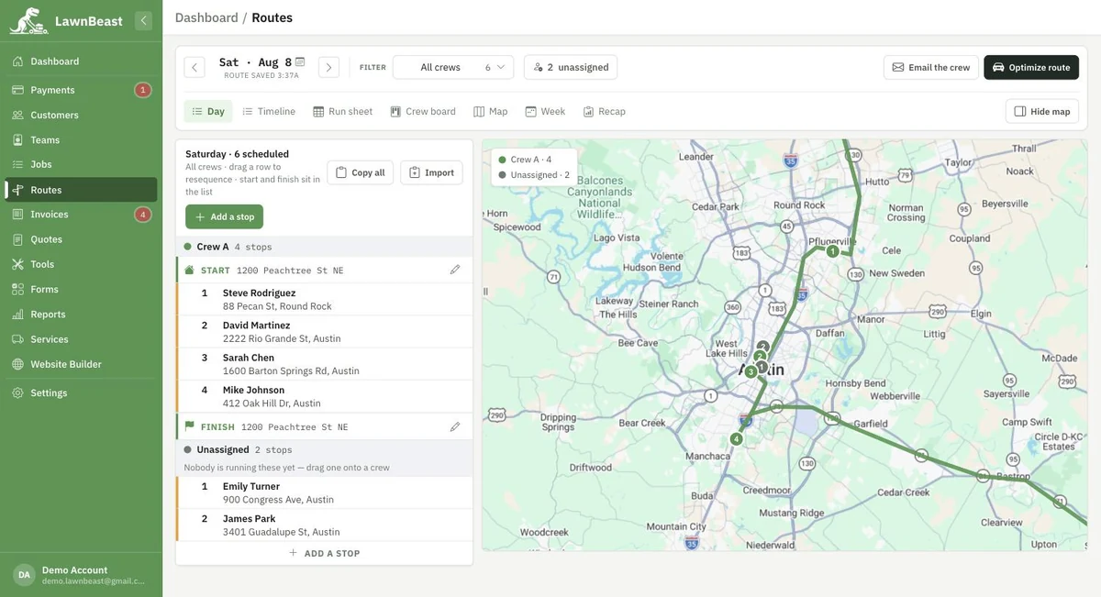The width and height of the screenshot is (1101, 597).
Task: Open the calendar date picker icon
Action: point(300,61)
